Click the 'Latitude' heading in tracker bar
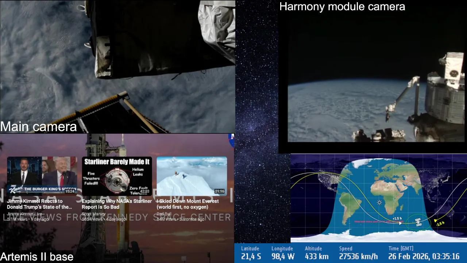The height and width of the screenshot is (263, 467). coord(250,248)
